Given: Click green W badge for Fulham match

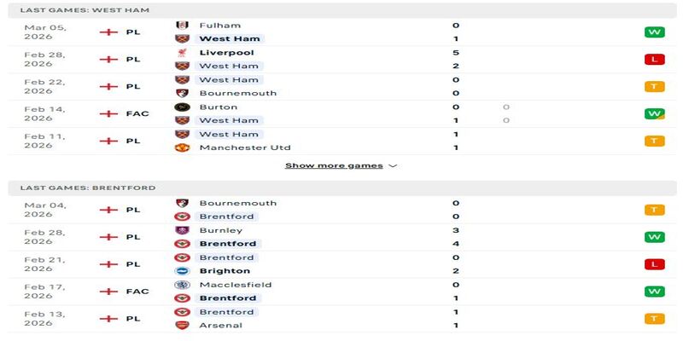Looking at the screenshot, I should click(x=654, y=32).
